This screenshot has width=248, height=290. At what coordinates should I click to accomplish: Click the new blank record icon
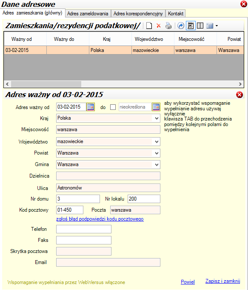coord(149,26)
